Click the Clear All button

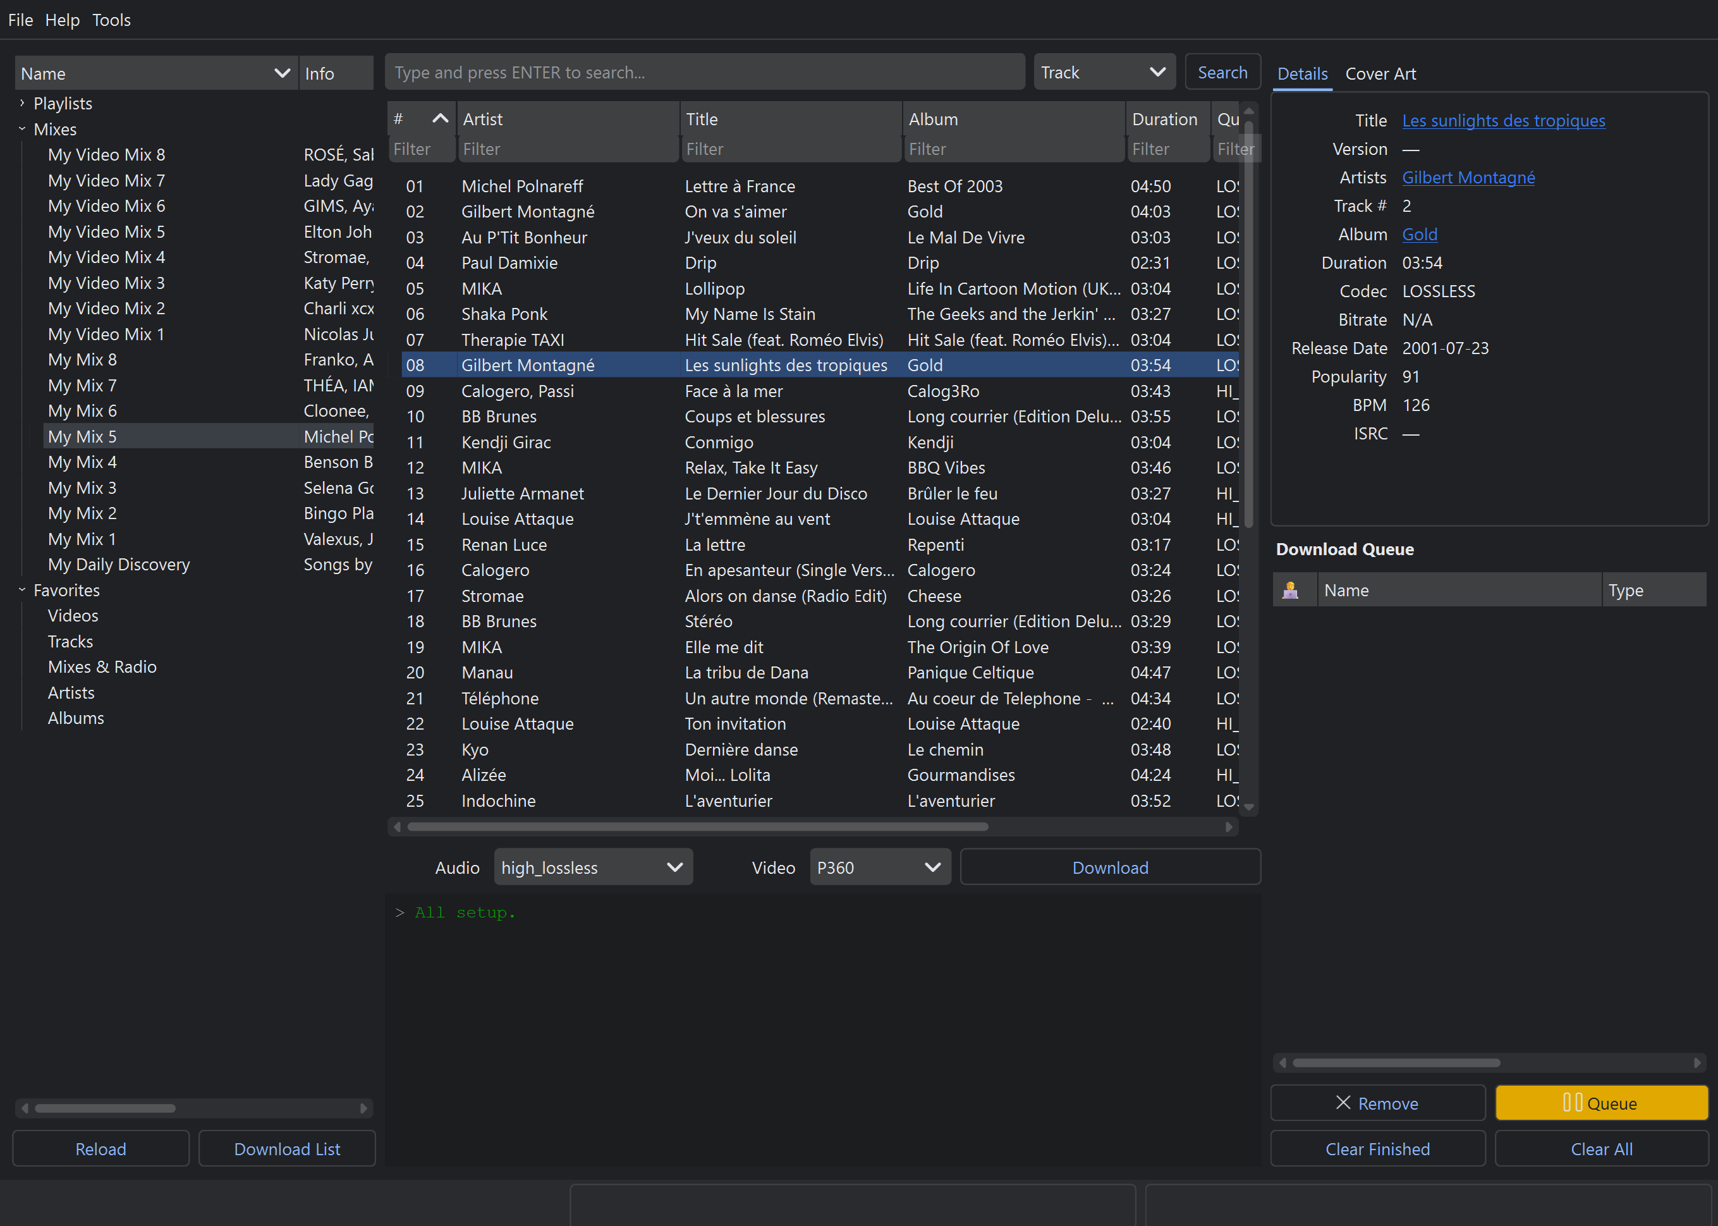coord(1601,1148)
